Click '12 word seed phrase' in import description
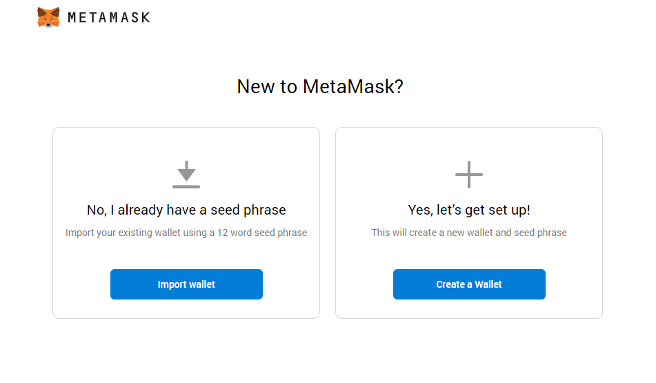Image resolution: width=656 pixels, height=383 pixels. (262, 233)
